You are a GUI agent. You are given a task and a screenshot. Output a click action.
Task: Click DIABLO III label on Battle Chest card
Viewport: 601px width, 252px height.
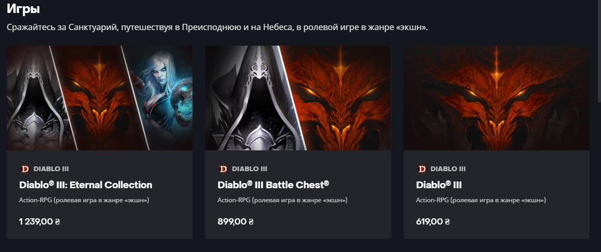250,169
